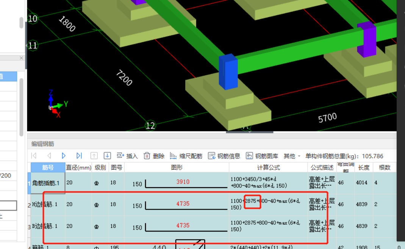Click 3910 dimension in row 1 shape
Viewport: 405px width, 249px height.
pos(183,182)
